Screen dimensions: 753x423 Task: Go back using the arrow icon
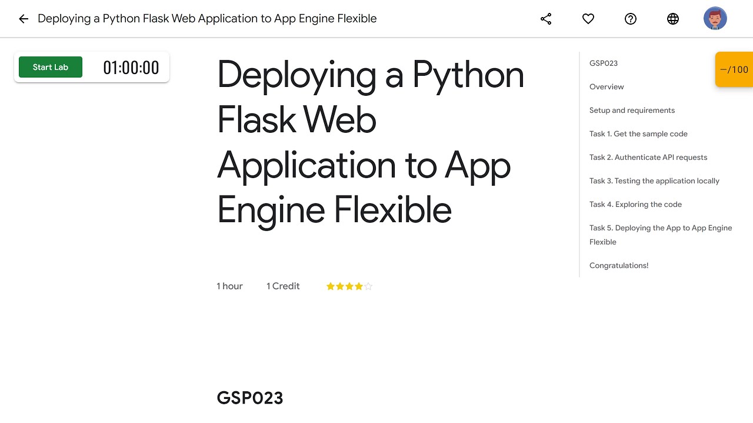[24, 19]
